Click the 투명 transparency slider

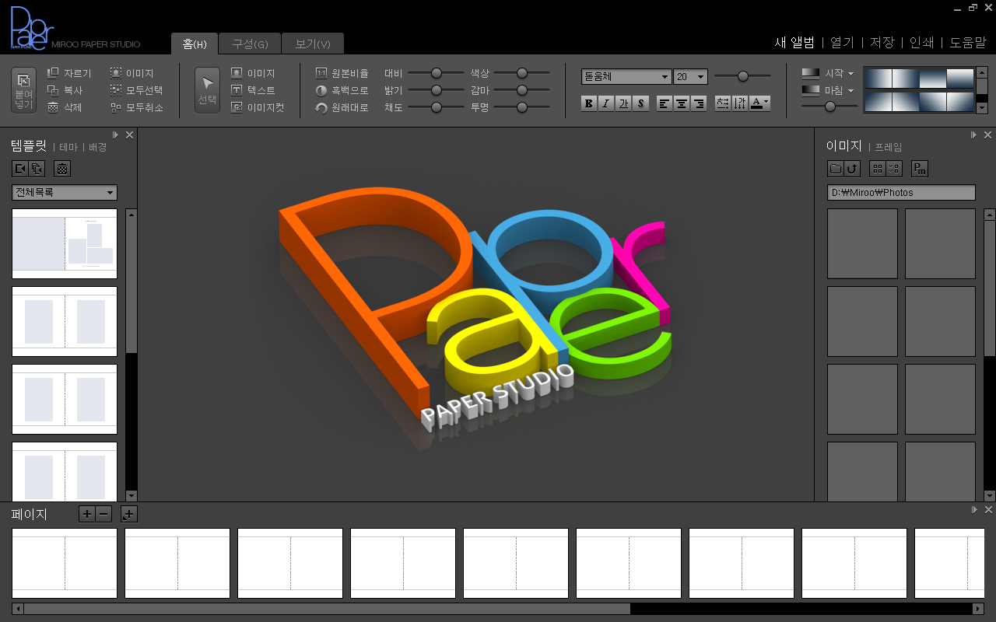(521, 107)
